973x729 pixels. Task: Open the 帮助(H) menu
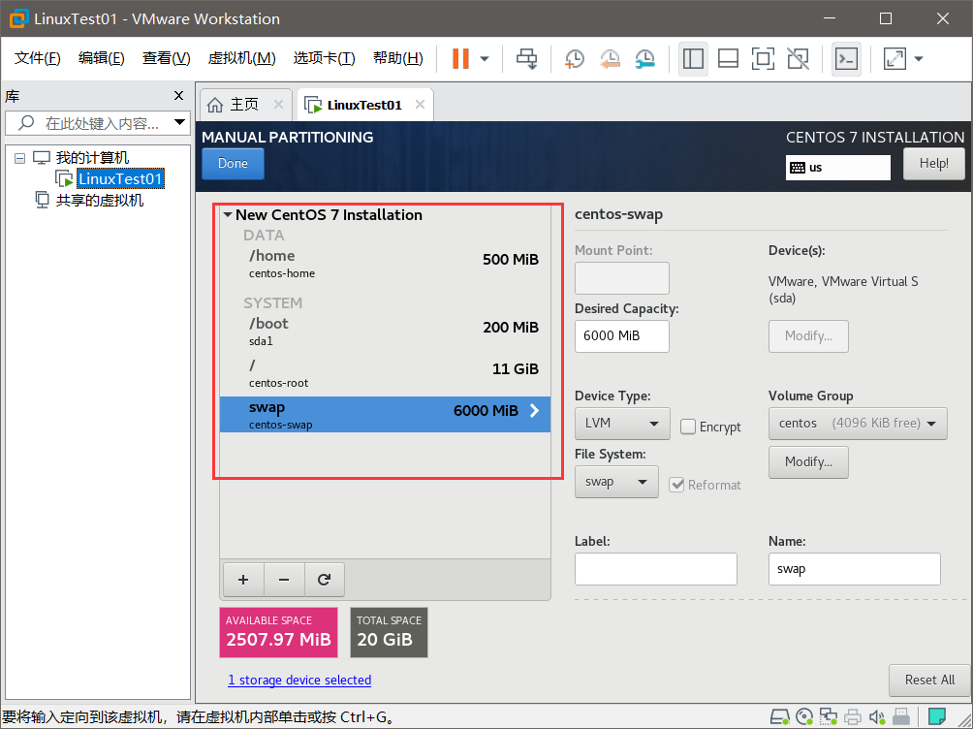(x=397, y=58)
